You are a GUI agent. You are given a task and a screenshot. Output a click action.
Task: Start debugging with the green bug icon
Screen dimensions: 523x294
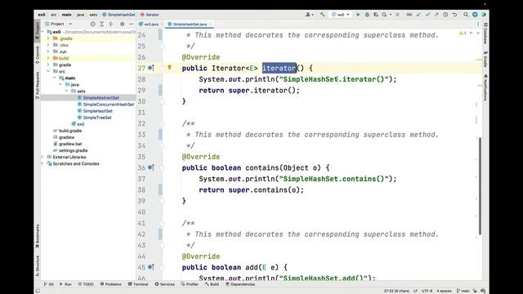(367, 15)
